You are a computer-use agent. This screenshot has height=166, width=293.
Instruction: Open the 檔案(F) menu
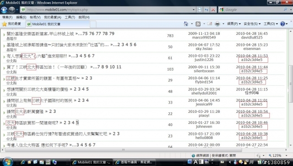click(7, 17)
